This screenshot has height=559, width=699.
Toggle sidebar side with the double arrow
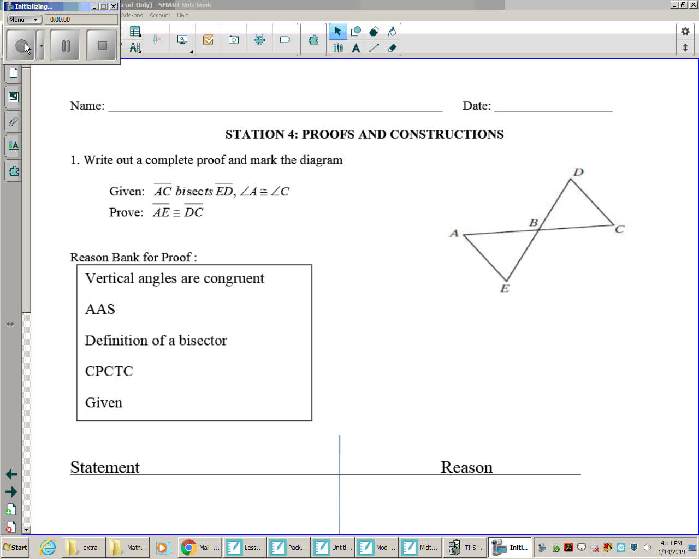(10, 324)
